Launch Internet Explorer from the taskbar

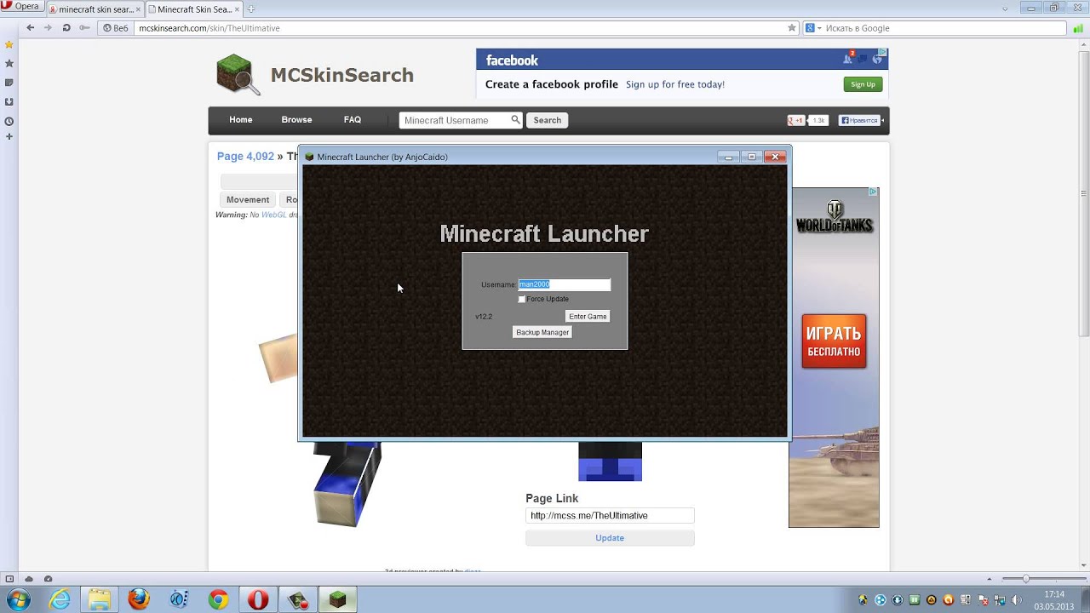coord(60,599)
